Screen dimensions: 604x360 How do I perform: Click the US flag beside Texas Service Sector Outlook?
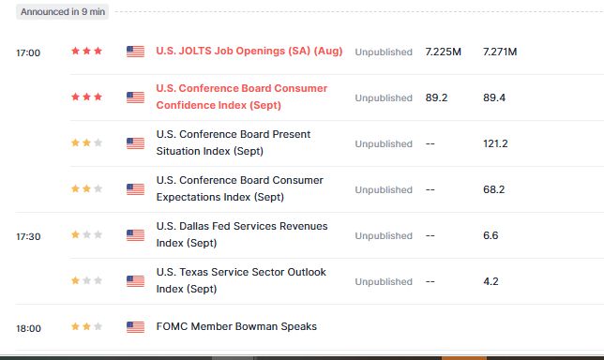click(x=136, y=281)
